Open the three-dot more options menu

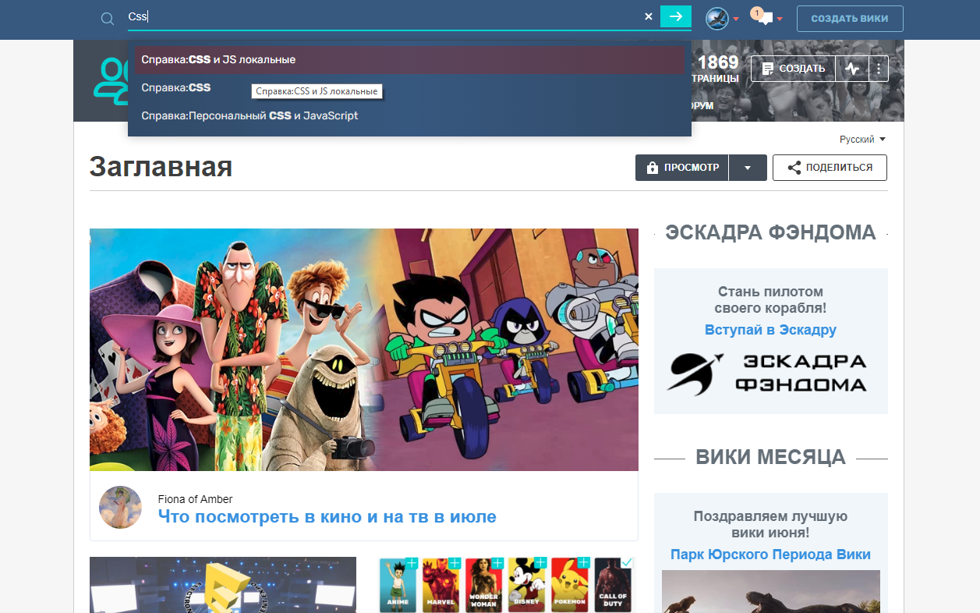click(879, 69)
